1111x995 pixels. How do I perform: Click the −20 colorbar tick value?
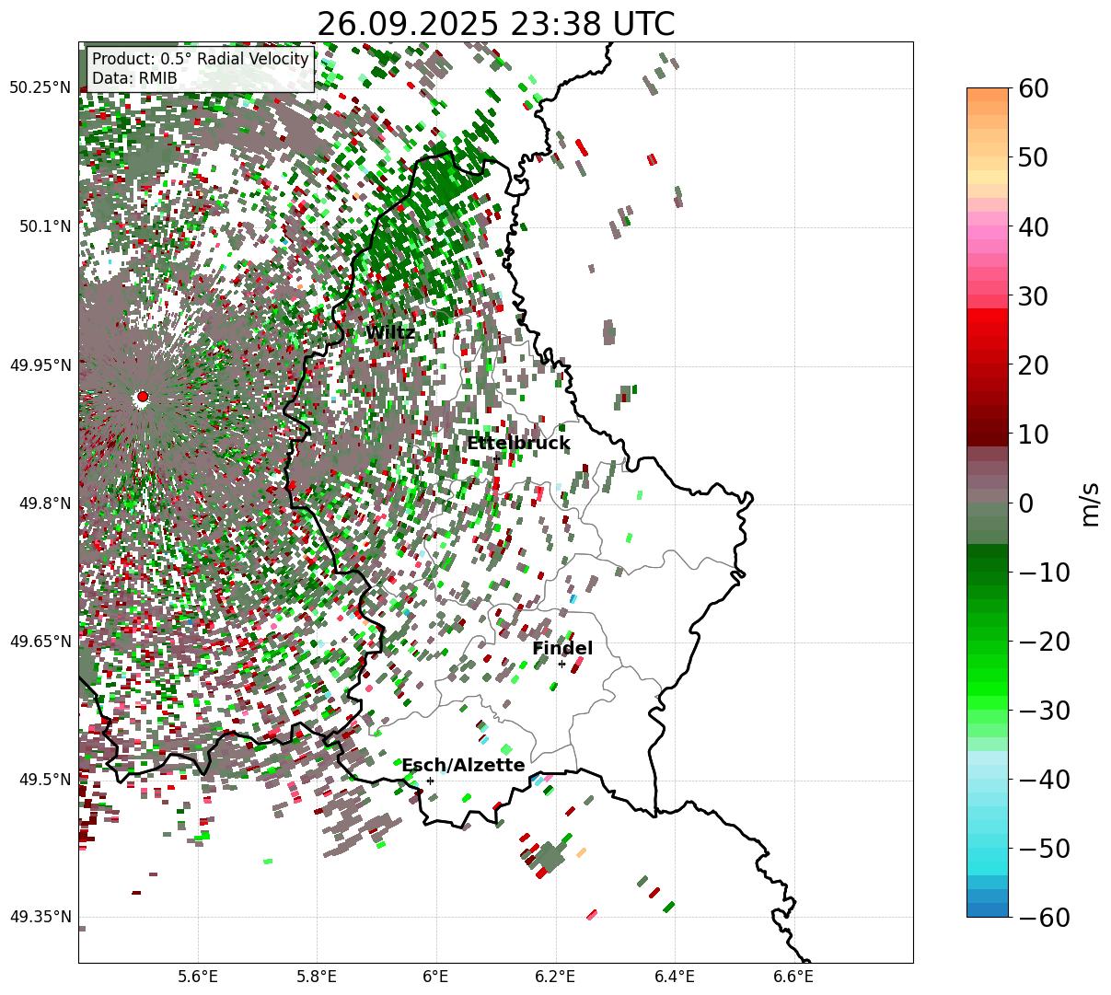click(1044, 641)
